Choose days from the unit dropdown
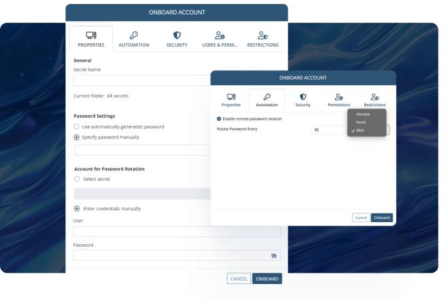 (367, 130)
